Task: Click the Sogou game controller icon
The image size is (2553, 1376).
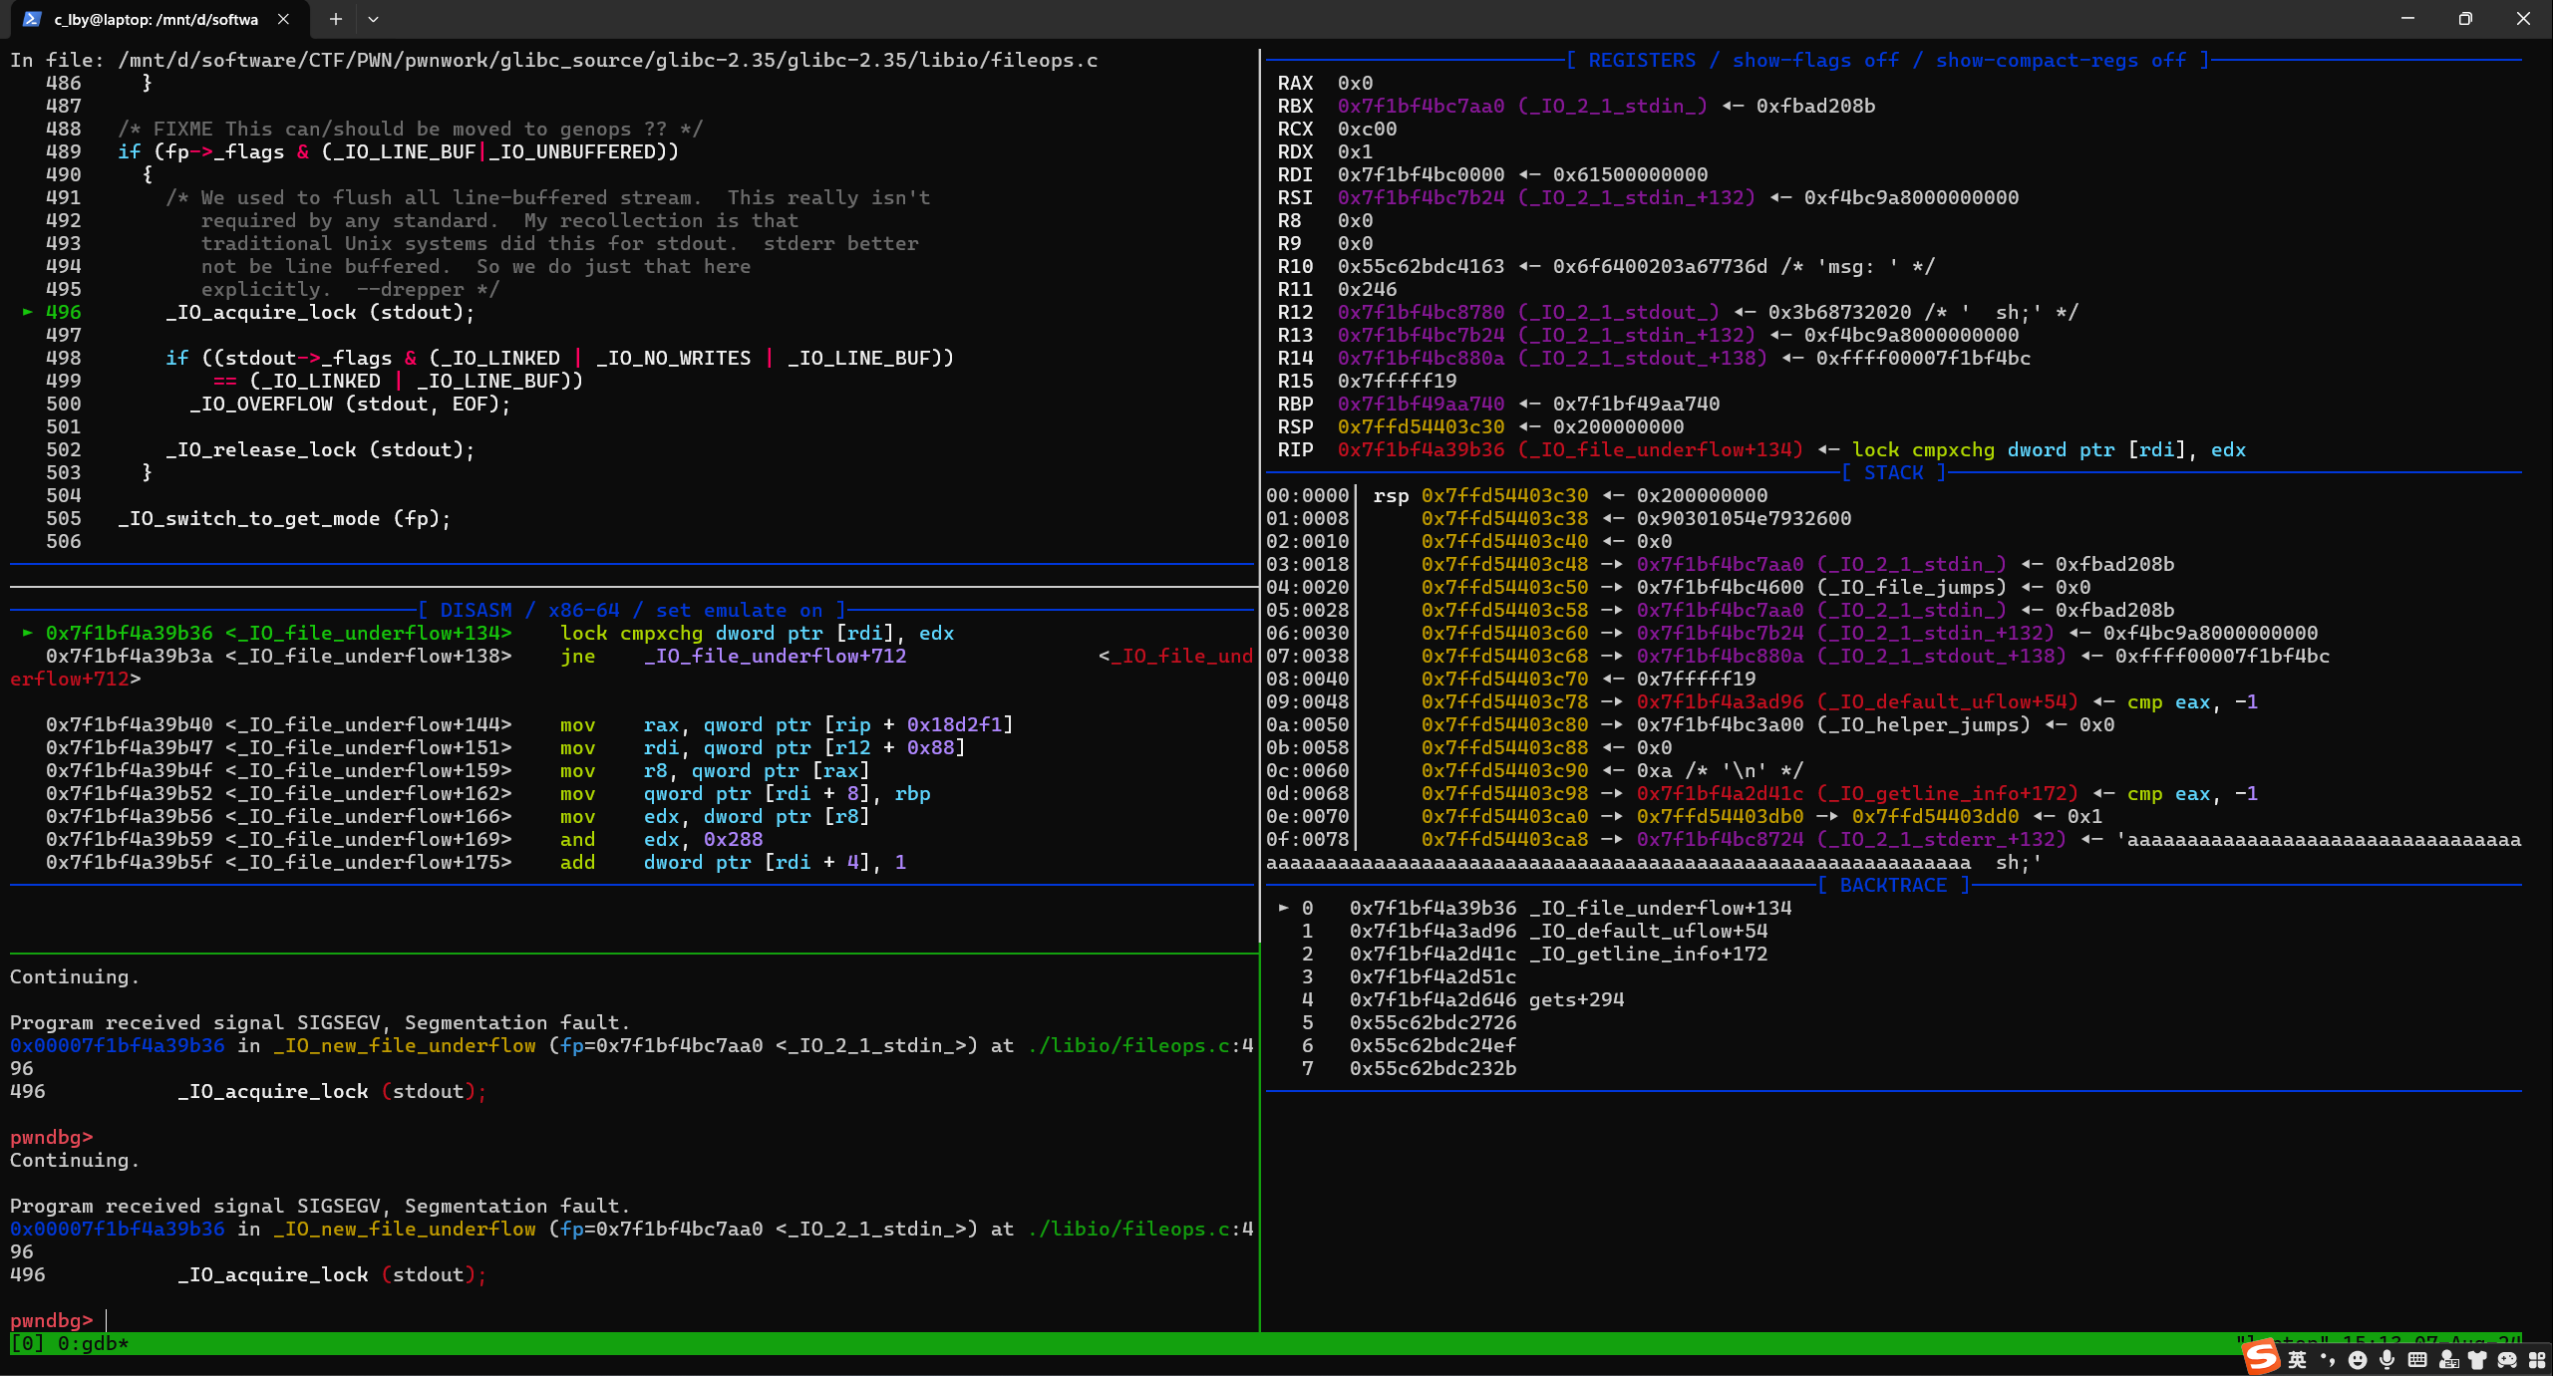Action: tap(2507, 1360)
